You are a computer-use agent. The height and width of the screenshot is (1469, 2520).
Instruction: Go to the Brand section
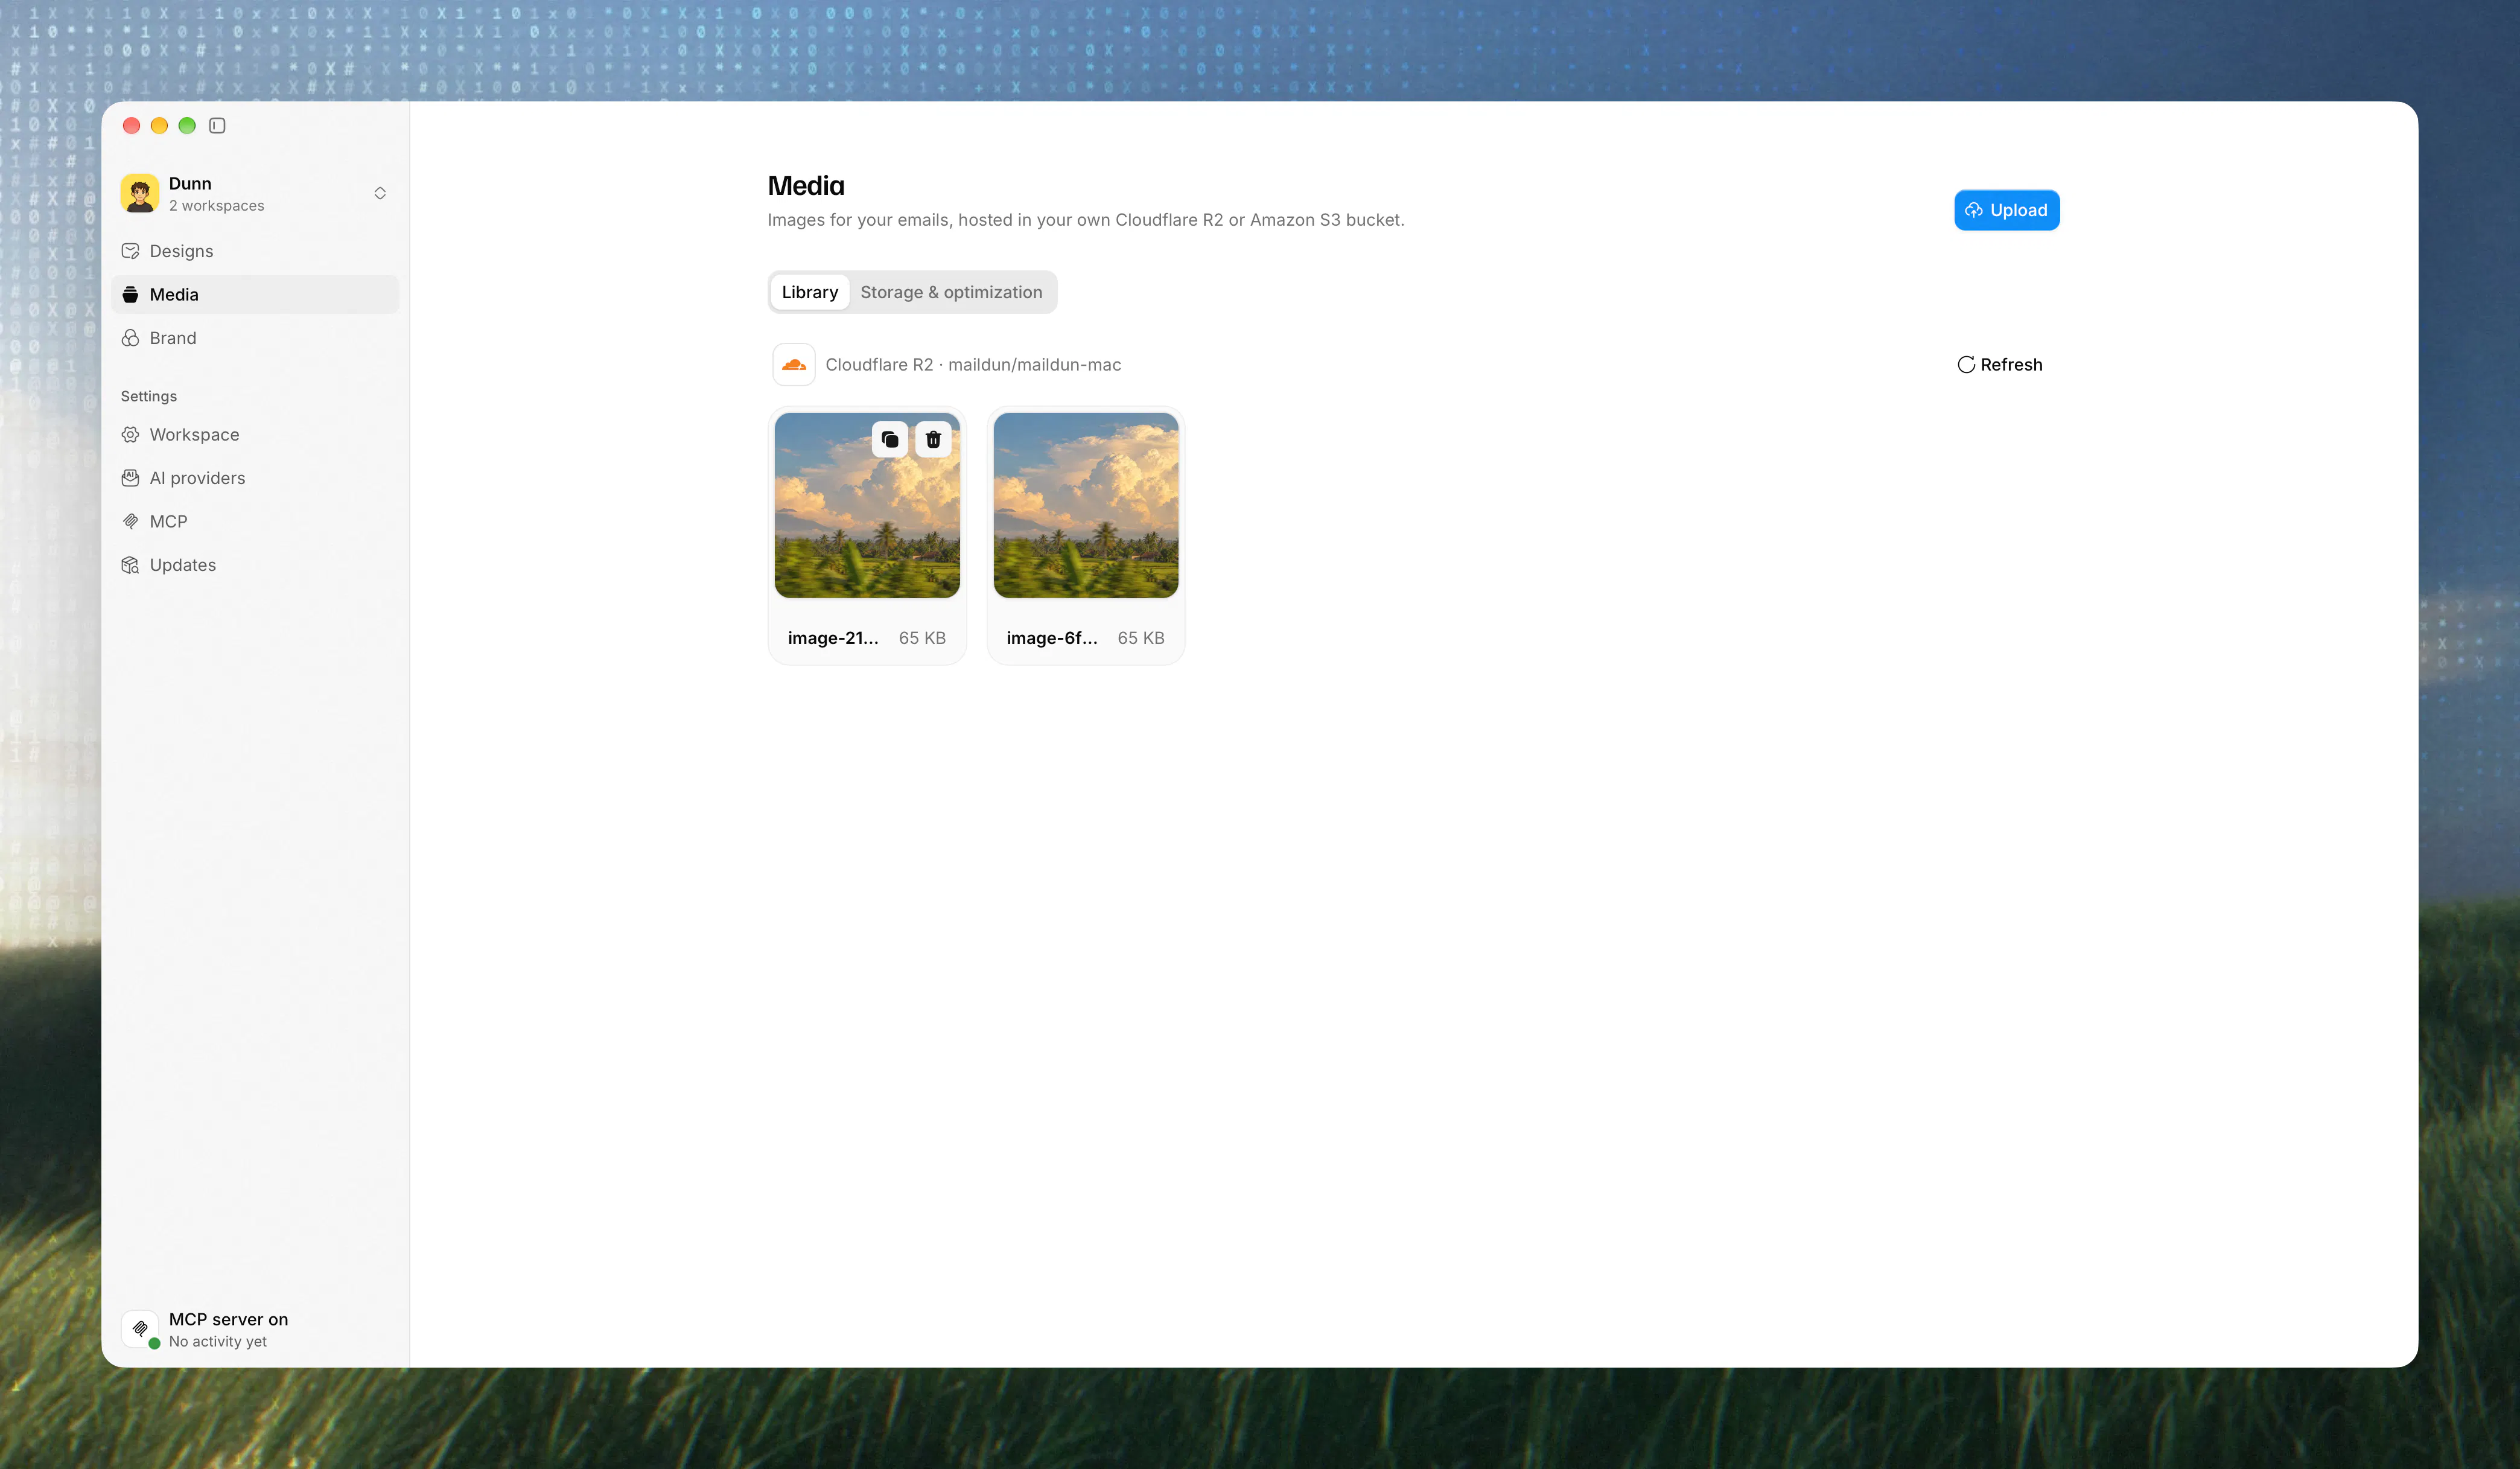pyautogui.click(x=255, y=338)
